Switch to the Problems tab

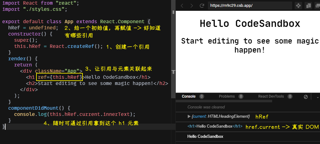(227, 96)
